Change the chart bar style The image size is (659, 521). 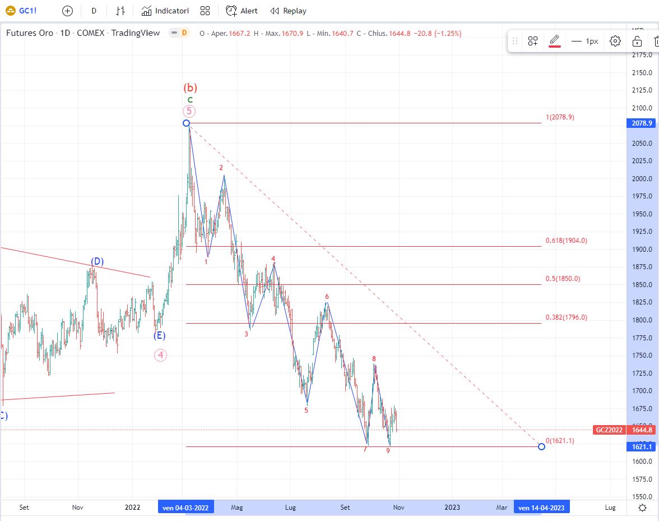point(120,11)
